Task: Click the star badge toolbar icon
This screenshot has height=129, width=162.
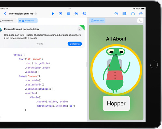Action: coord(76,14)
